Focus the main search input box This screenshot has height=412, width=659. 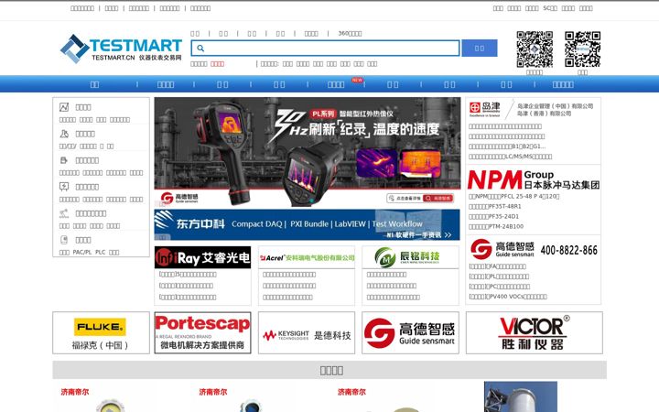click(325, 48)
